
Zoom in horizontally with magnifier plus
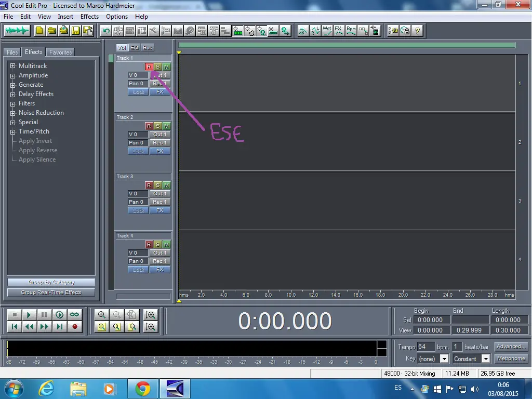click(x=102, y=315)
